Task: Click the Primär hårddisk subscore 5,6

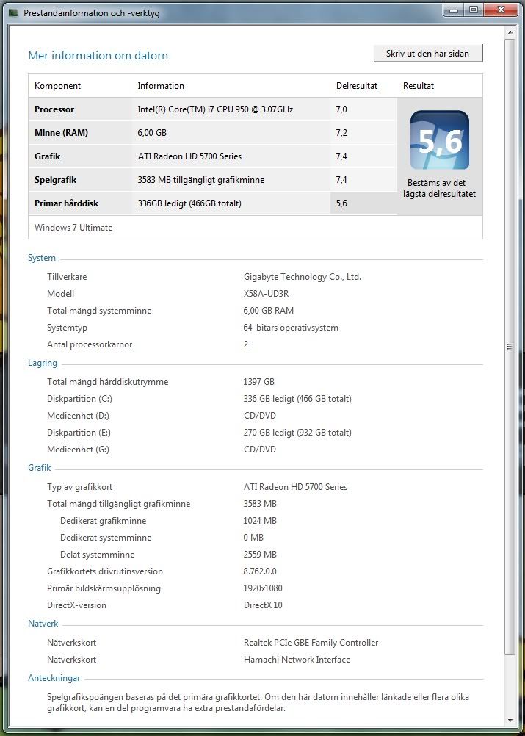Action: (x=341, y=203)
